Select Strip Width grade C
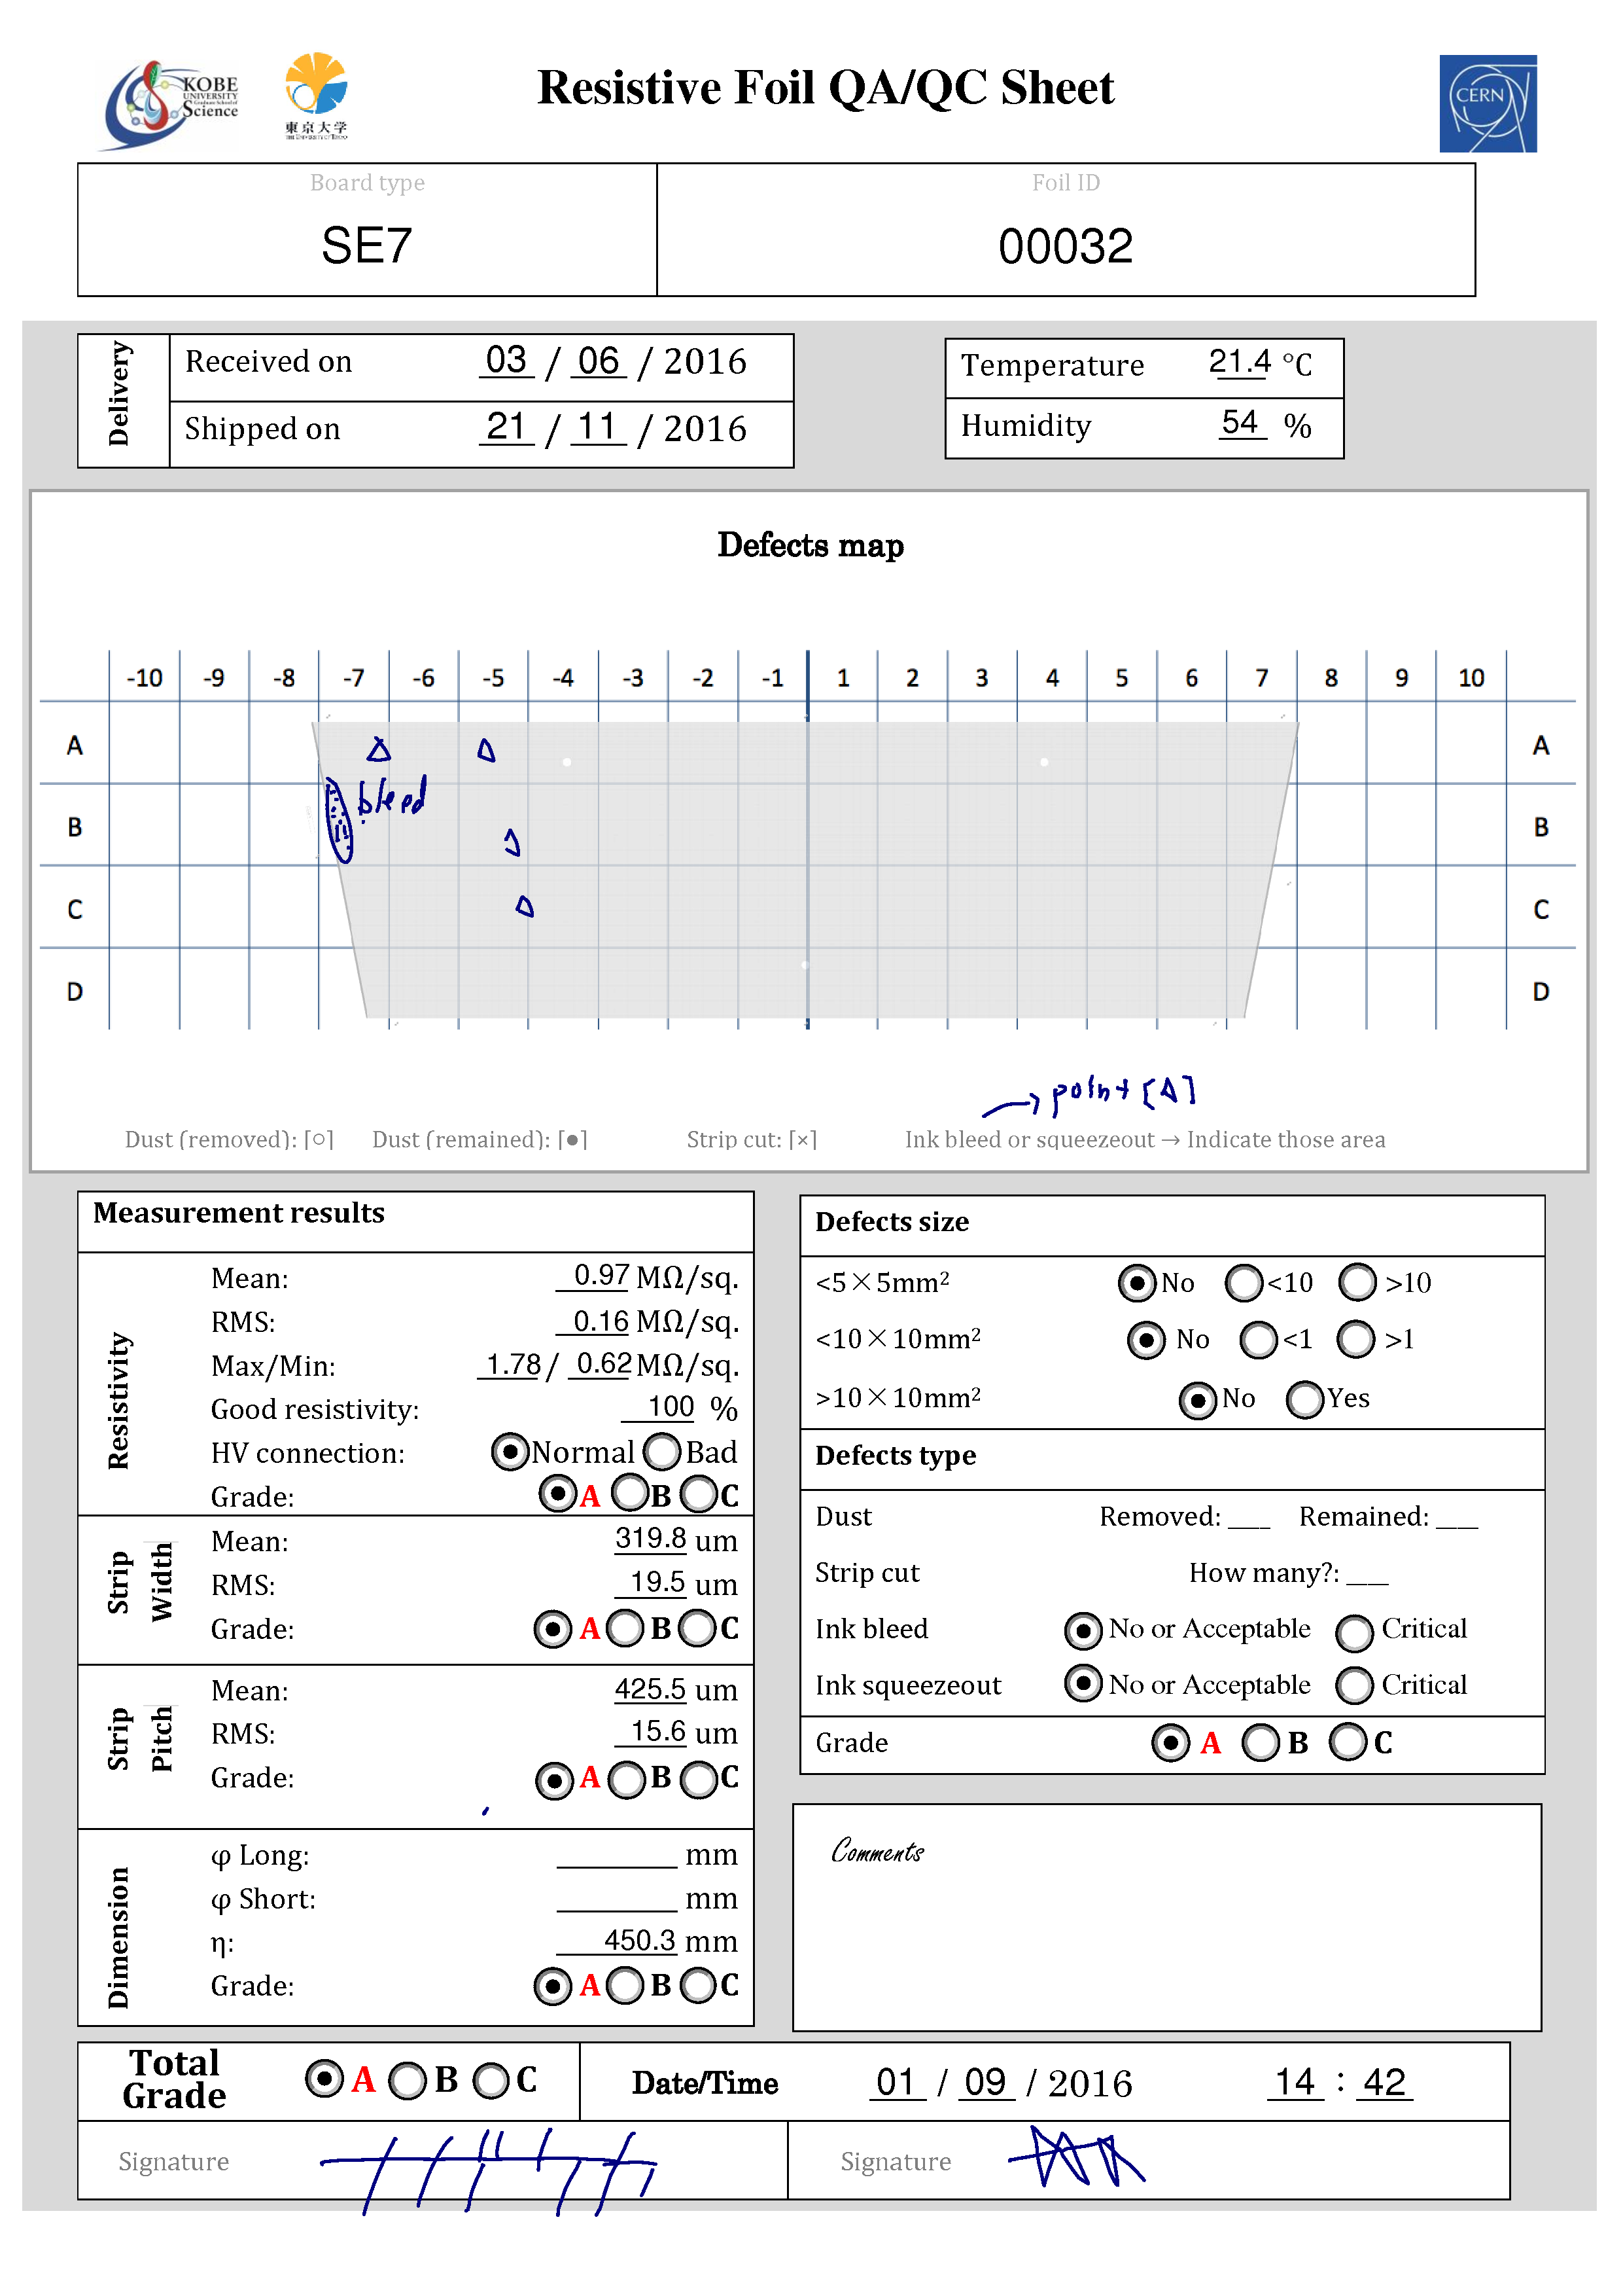The width and height of the screenshot is (1623, 2296). (697, 1628)
